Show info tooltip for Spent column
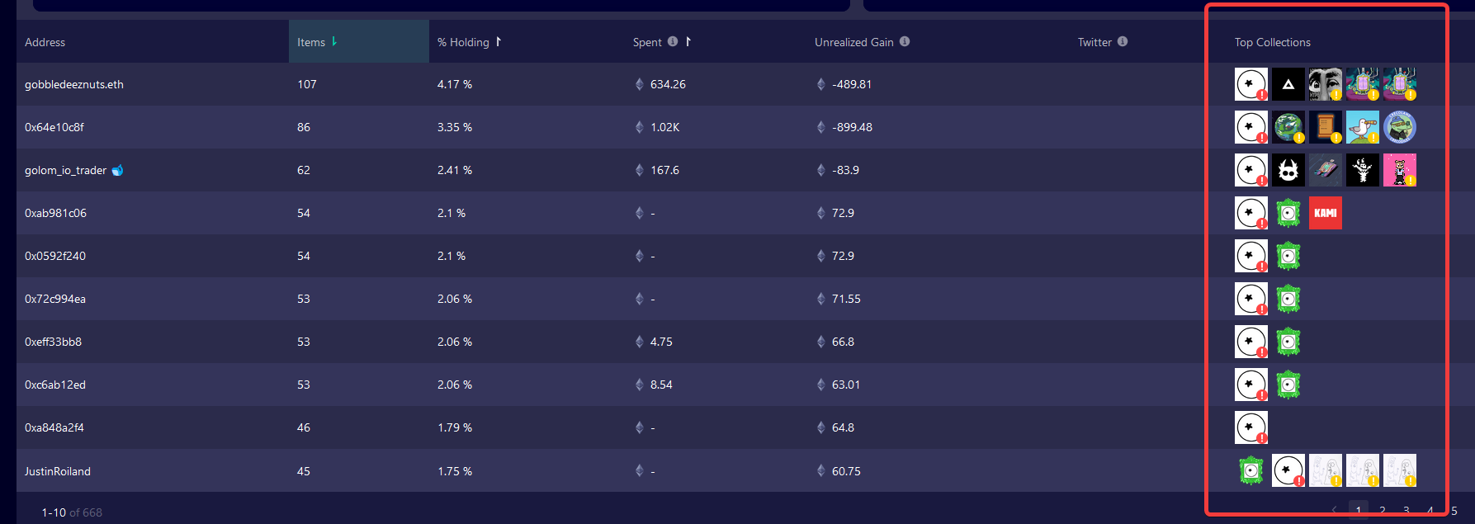The height and width of the screenshot is (524, 1475). pos(673,41)
